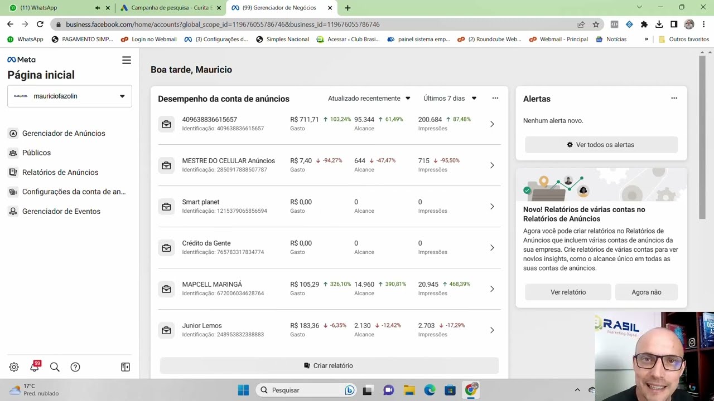Open Settings gear in sidebar footer

14,367
